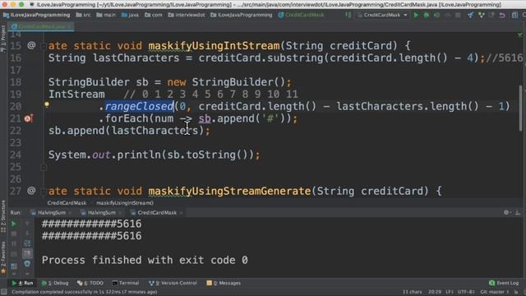Click the Git: master branch widget

pos(494,292)
